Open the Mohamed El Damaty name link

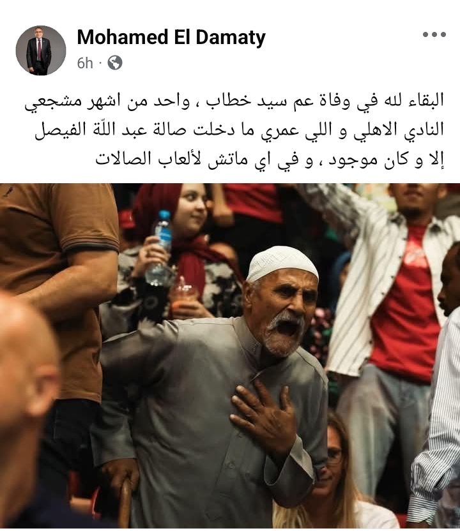[x=171, y=37]
